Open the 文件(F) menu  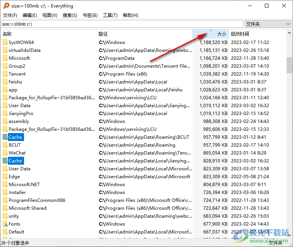[x=10, y=15]
